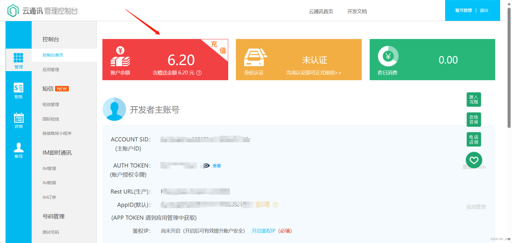Open the 详单 calendar icon
Screen dimensions: 512x243
[x=18, y=118]
